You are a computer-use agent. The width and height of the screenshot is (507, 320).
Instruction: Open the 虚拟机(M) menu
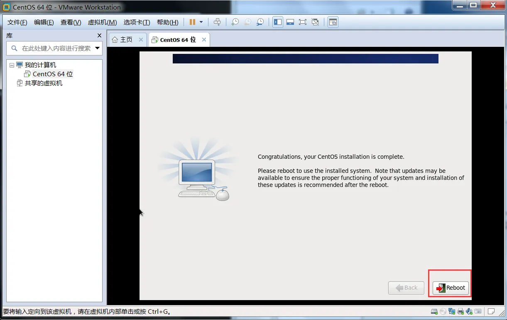(102, 22)
